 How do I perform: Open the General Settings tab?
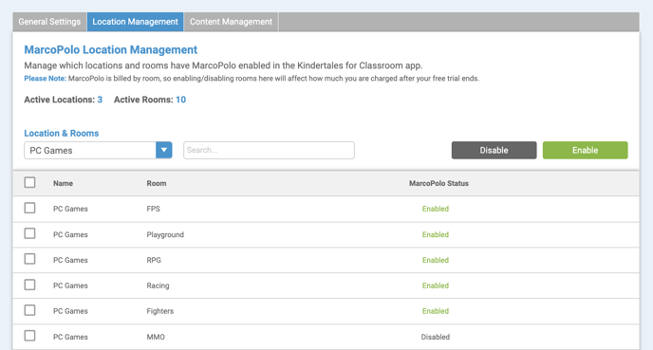click(x=49, y=22)
